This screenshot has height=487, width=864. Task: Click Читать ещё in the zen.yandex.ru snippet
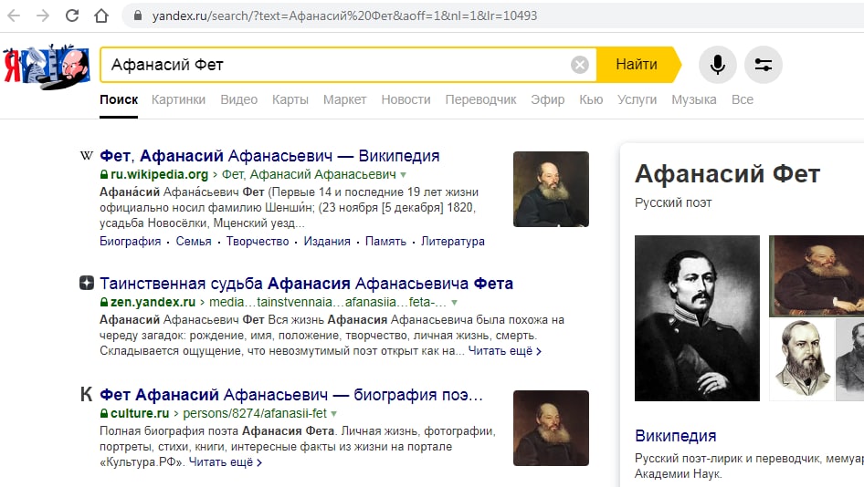[x=505, y=350]
